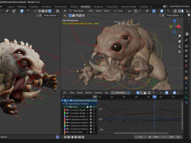Click the red X axis on navigation gizmo
The height and width of the screenshot is (143, 191).
(179, 27)
